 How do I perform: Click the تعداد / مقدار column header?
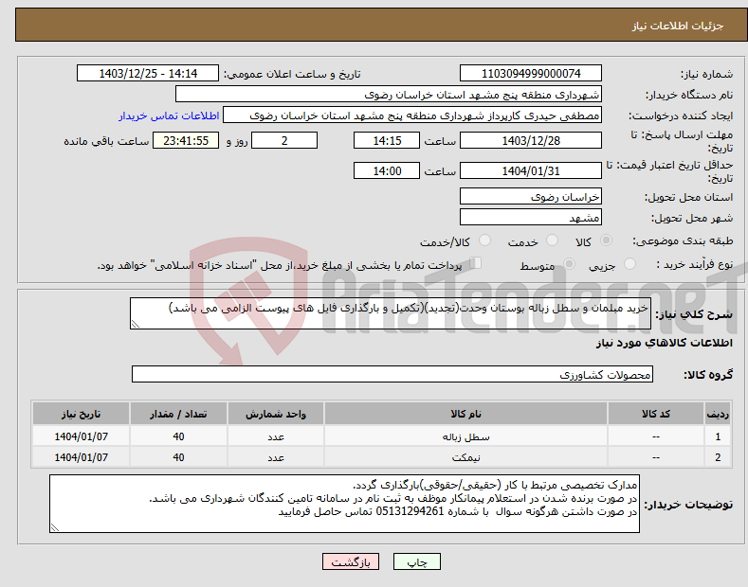[x=178, y=414]
